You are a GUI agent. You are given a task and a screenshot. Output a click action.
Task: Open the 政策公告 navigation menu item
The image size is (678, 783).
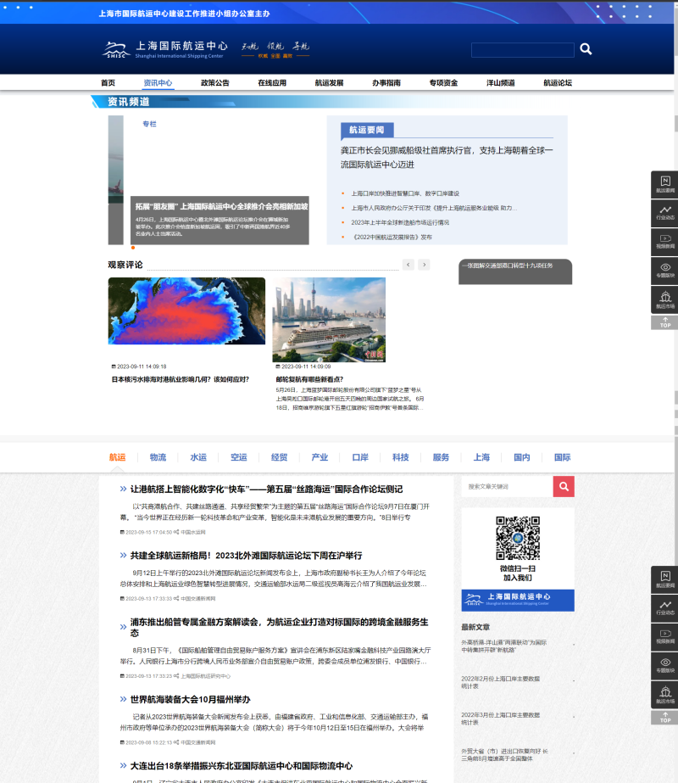(x=214, y=83)
